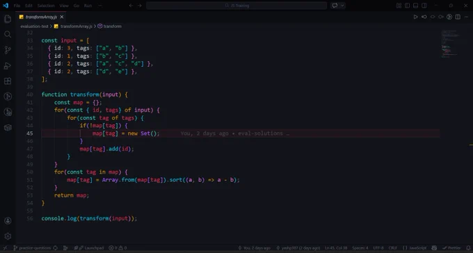The image size is (473, 253).
Task: Click the inline blame text 'eval-solutions'
Action: coord(260,133)
